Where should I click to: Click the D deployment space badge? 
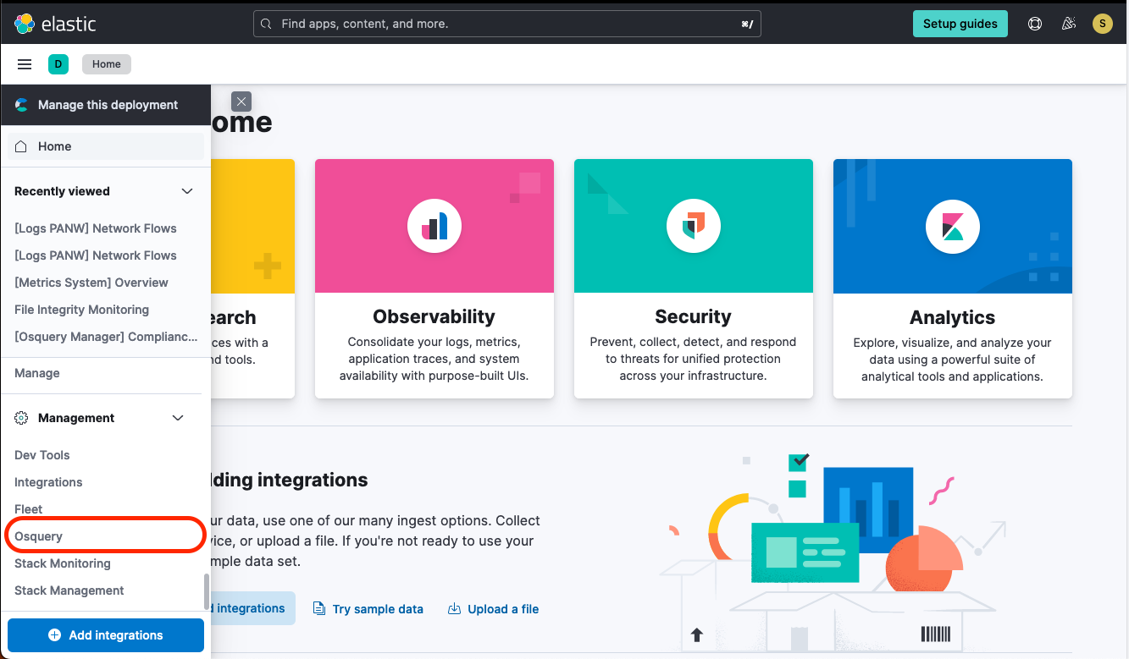(x=58, y=63)
